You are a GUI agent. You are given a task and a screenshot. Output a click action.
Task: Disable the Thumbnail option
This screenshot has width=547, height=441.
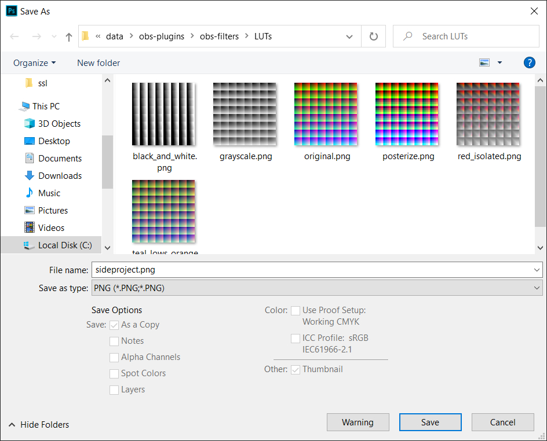point(296,369)
